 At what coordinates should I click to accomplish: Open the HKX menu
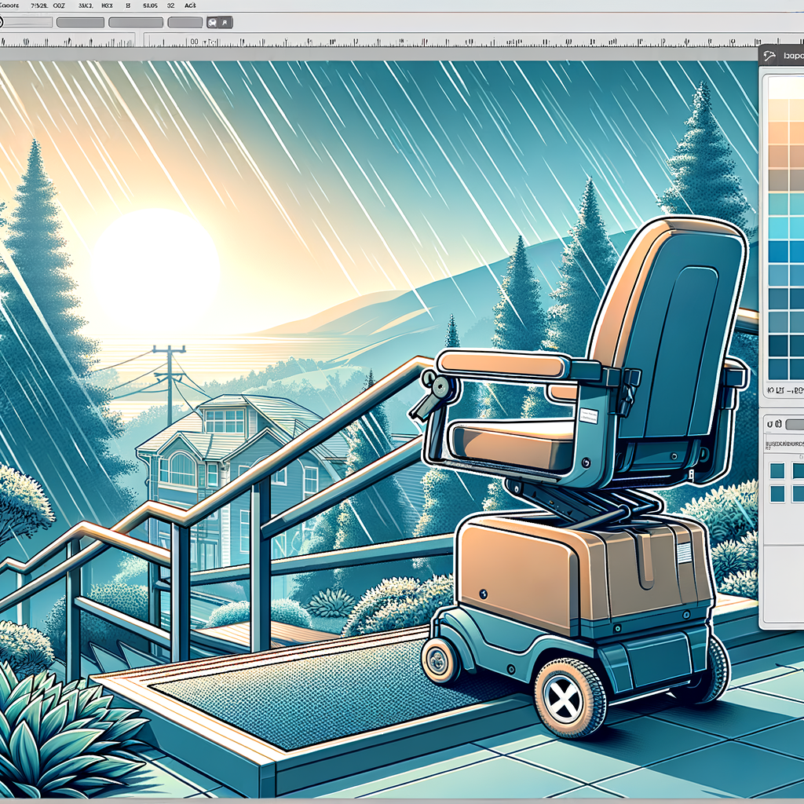[x=107, y=5]
